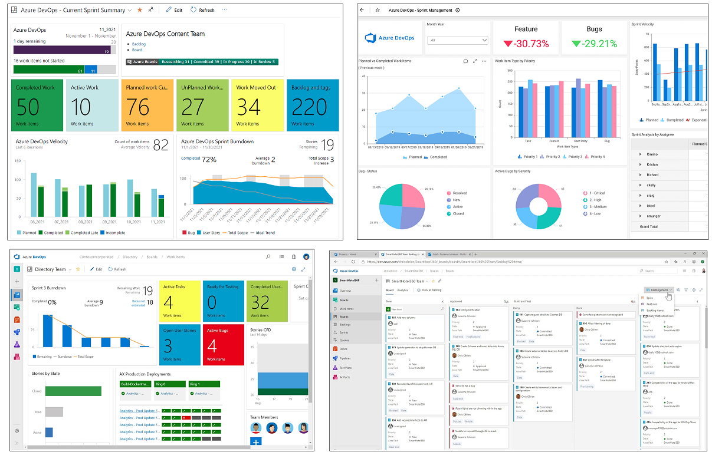Click View as Backlog on SmartHotel360 board
The height and width of the screenshot is (452, 712).
click(x=429, y=290)
